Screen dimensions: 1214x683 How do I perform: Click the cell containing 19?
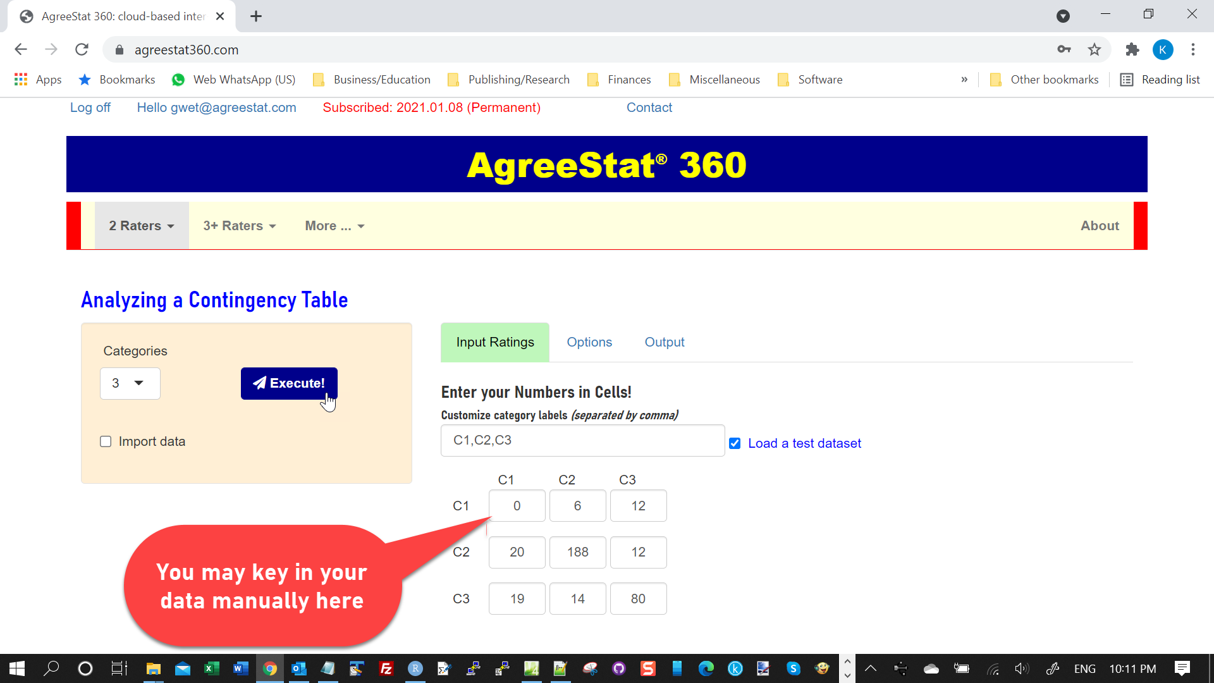tap(517, 599)
